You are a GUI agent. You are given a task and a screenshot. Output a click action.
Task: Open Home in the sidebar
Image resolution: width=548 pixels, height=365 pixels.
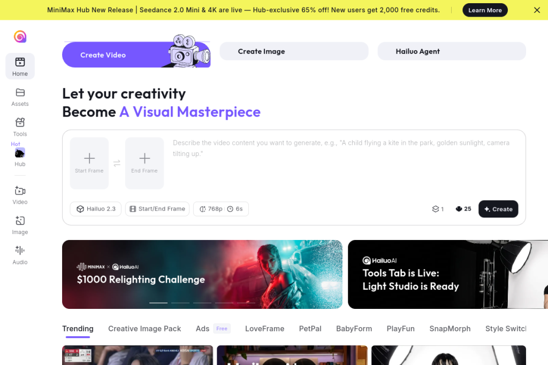(20, 66)
